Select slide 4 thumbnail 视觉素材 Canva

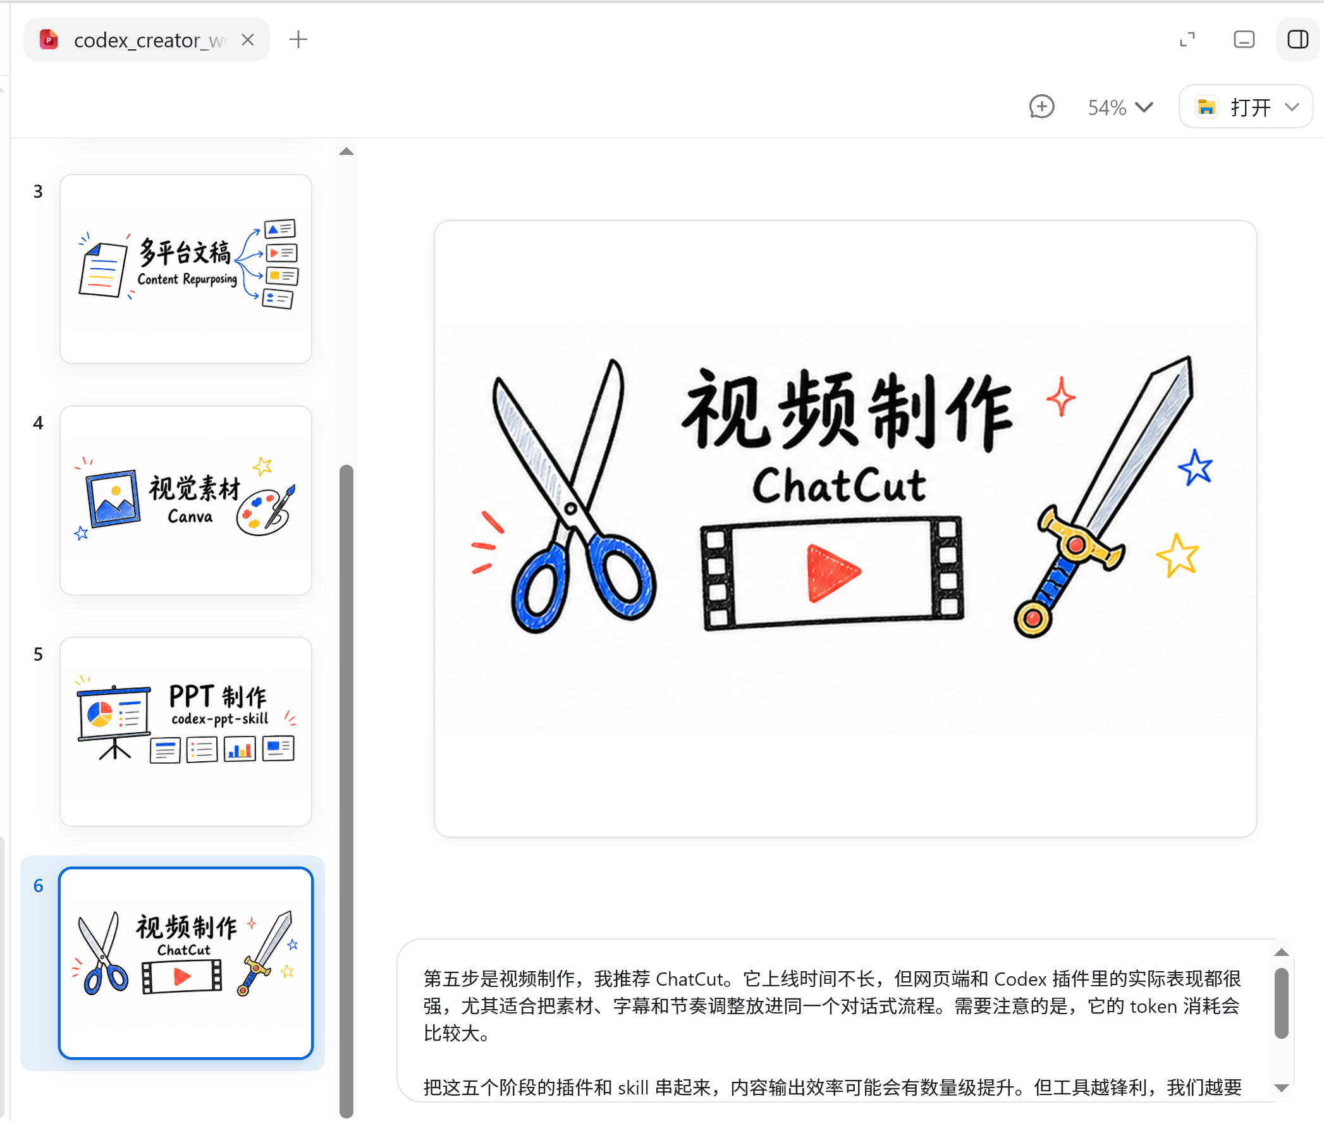(x=186, y=500)
